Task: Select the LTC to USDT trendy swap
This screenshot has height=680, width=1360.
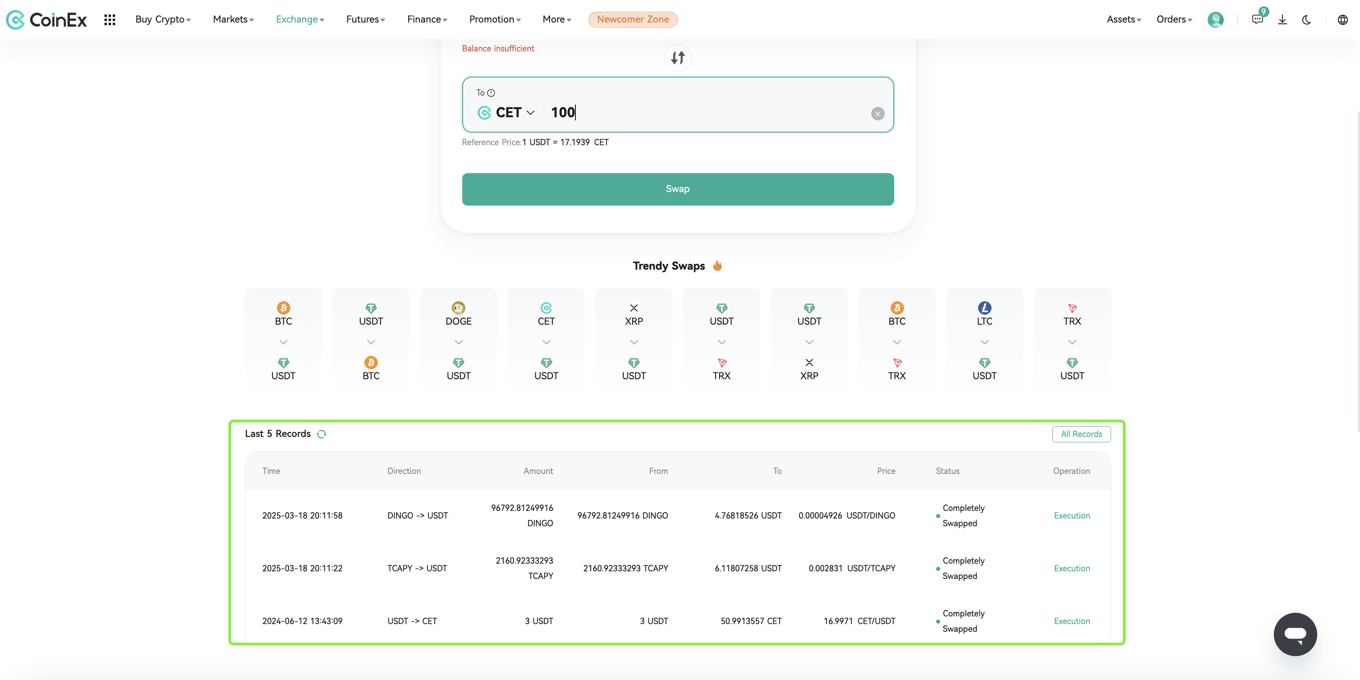Action: click(985, 341)
